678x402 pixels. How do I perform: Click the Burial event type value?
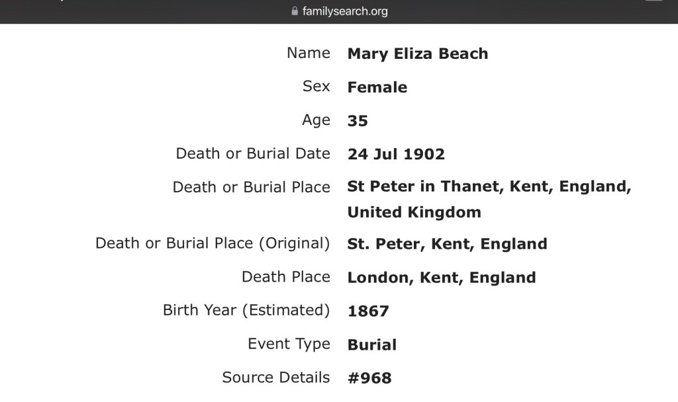pyautogui.click(x=372, y=344)
